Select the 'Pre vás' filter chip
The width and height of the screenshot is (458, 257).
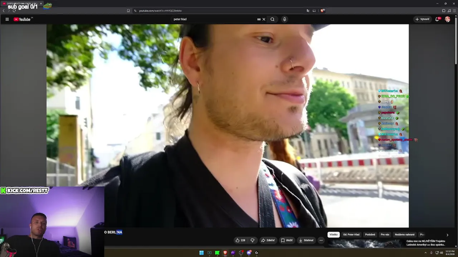click(x=385, y=235)
